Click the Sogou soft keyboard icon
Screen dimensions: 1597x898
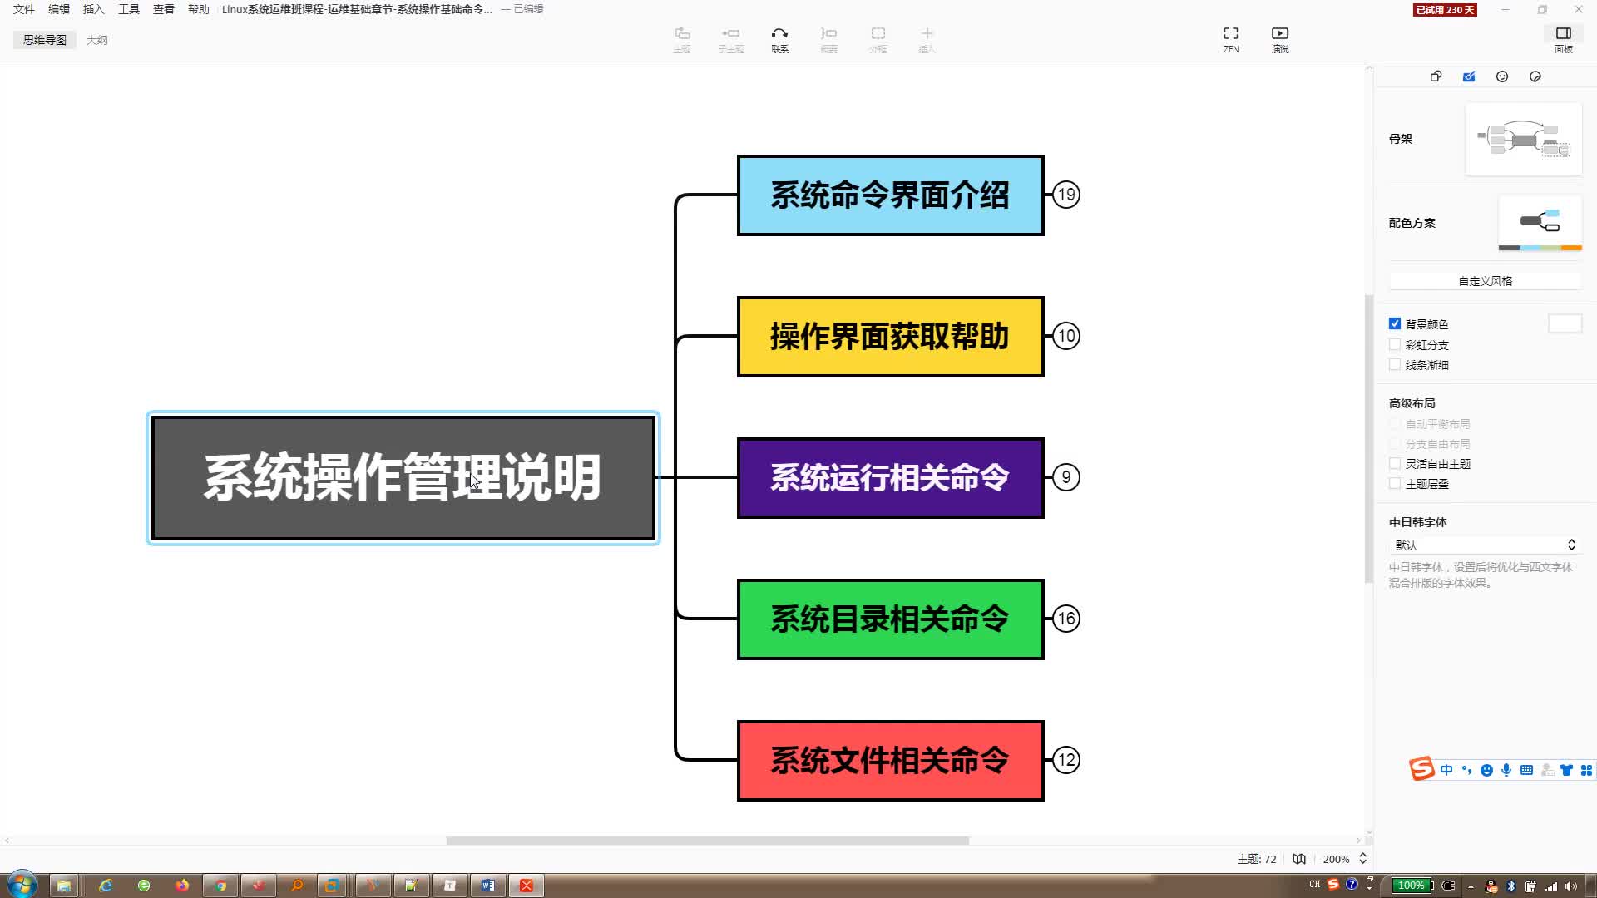[x=1526, y=770]
